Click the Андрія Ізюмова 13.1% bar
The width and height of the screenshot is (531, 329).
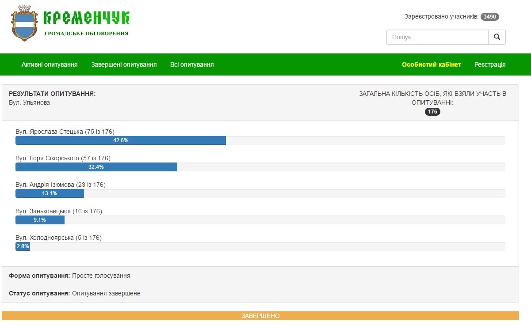coord(50,193)
